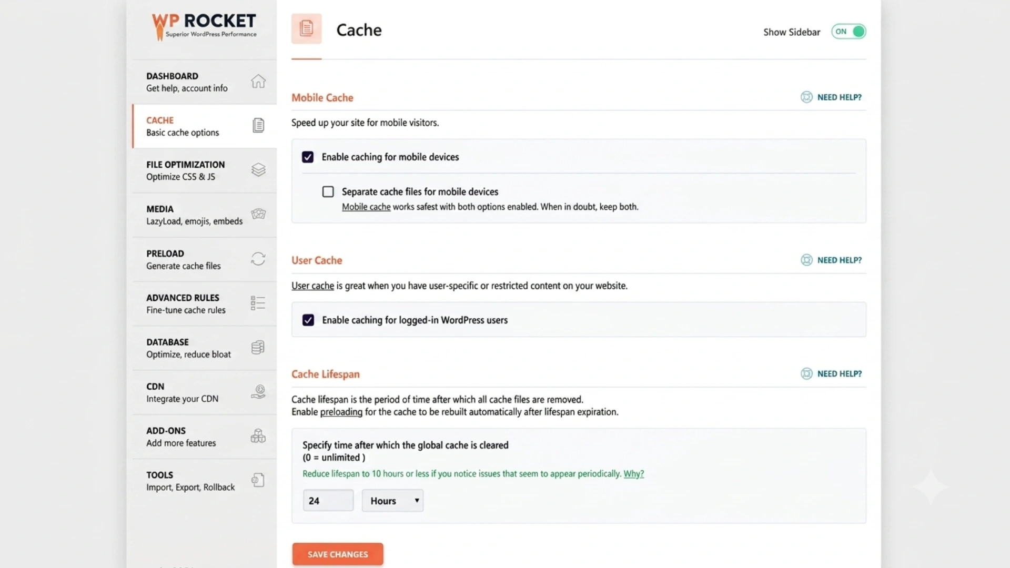
Task: Click the Preload refresh arrows icon
Action: 258,259
